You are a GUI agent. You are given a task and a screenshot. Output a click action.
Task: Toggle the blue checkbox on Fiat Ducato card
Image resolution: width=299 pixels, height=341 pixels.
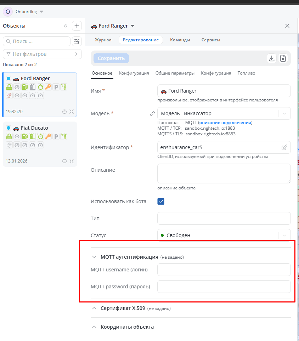click(x=9, y=128)
